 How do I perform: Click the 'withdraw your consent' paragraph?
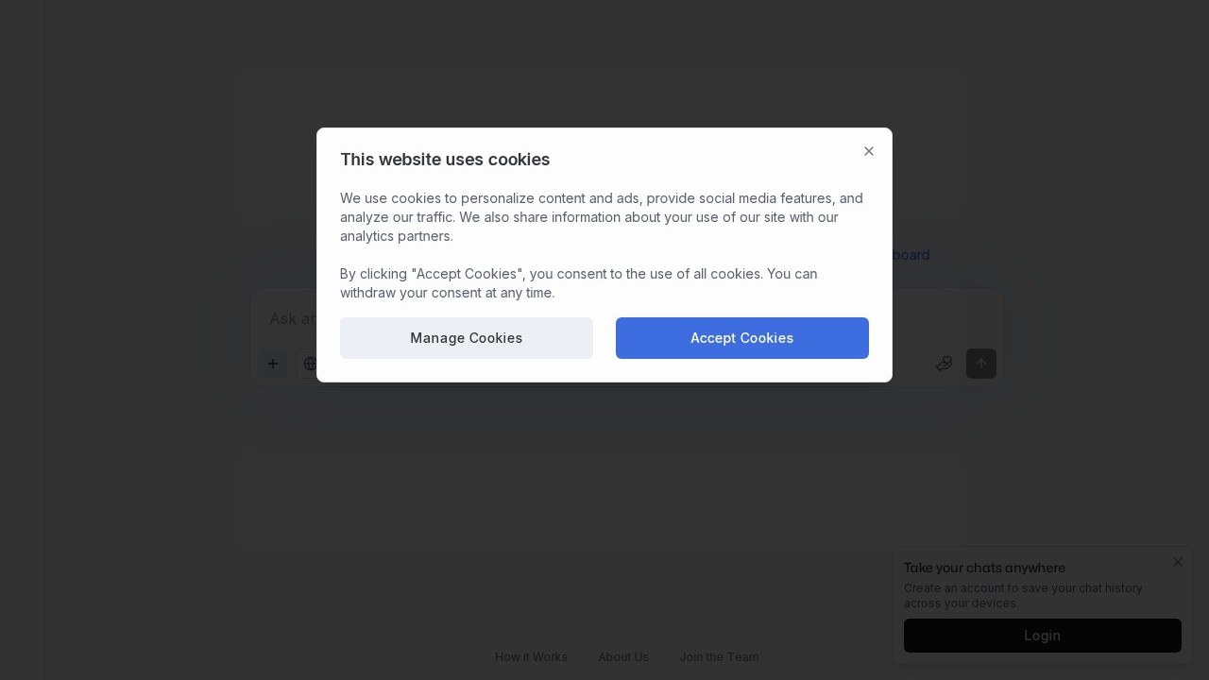coord(578,283)
